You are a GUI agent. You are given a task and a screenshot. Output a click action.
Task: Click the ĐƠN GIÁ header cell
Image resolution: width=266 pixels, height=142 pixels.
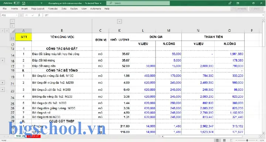click(x=156, y=37)
